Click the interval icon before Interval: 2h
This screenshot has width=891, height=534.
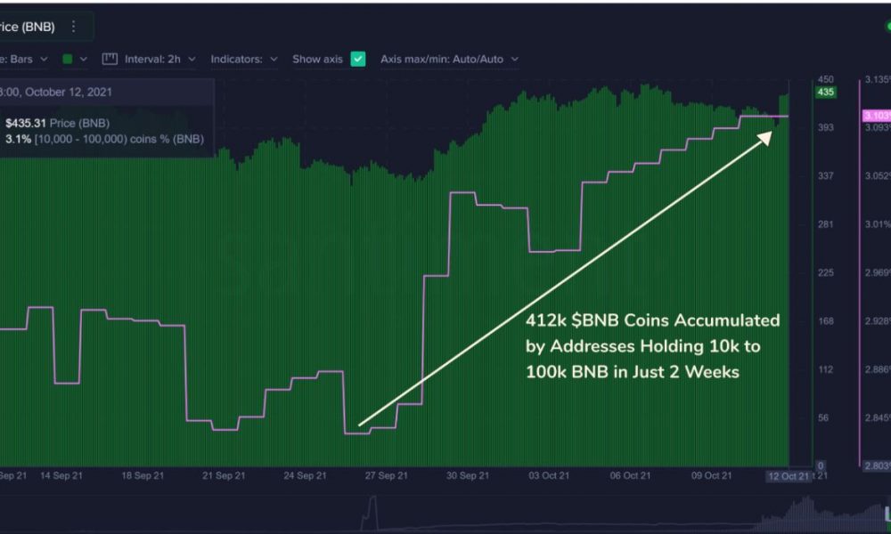[110, 59]
